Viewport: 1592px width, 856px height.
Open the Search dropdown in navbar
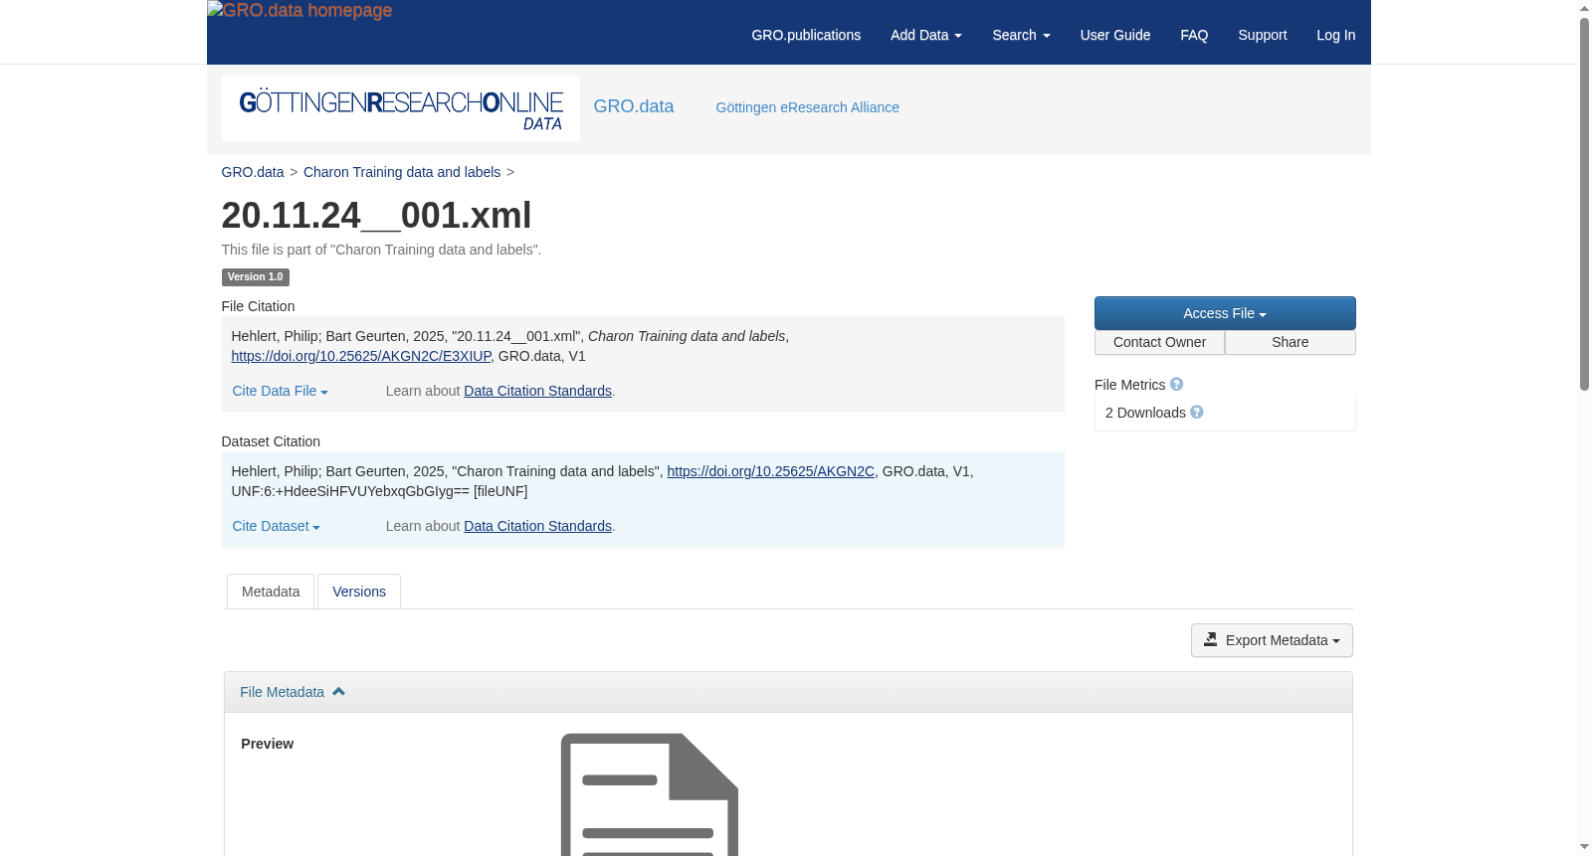click(1021, 35)
